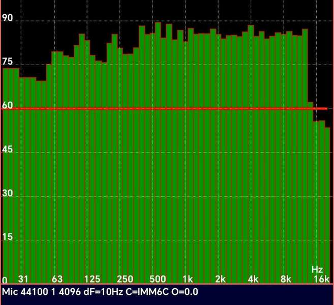The width and height of the screenshot is (334, 305).
Task: Tap the 44100 sample rate value
Action: tap(34, 292)
